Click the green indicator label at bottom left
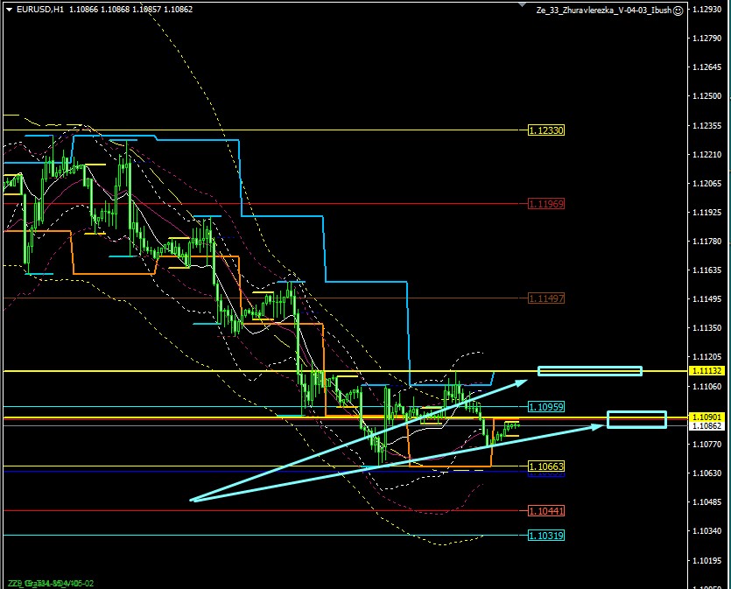The width and height of the screenshot is (731, 589). pos(50,583)
